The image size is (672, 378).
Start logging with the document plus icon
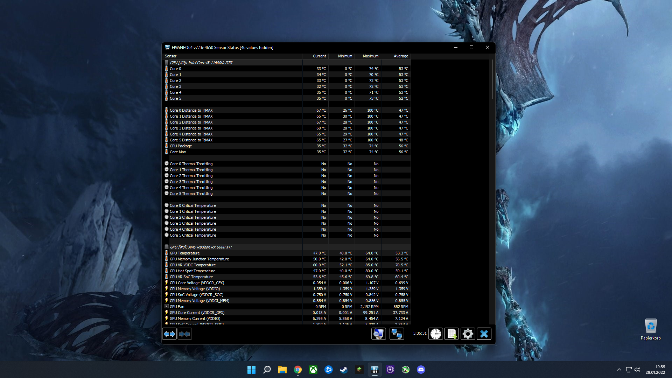pos(451,334)
